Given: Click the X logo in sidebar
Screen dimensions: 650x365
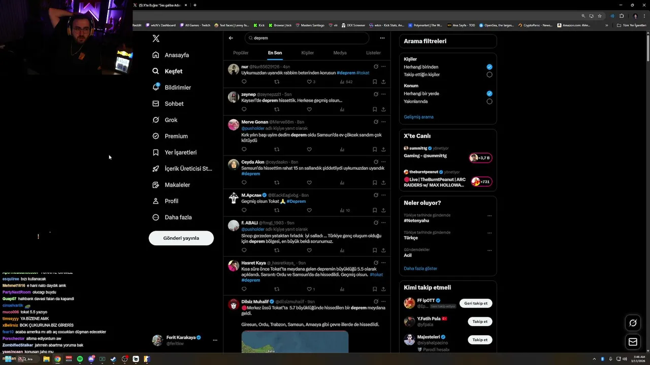Looking at the screenshot, I should (x=156, y=39).
